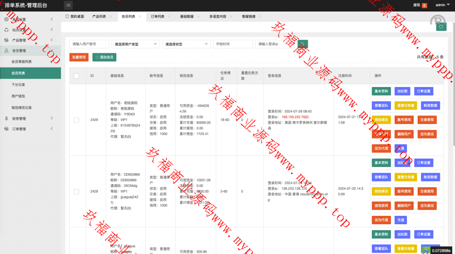
Task: Click the orange 批量禁用 button
Action: 79,57
